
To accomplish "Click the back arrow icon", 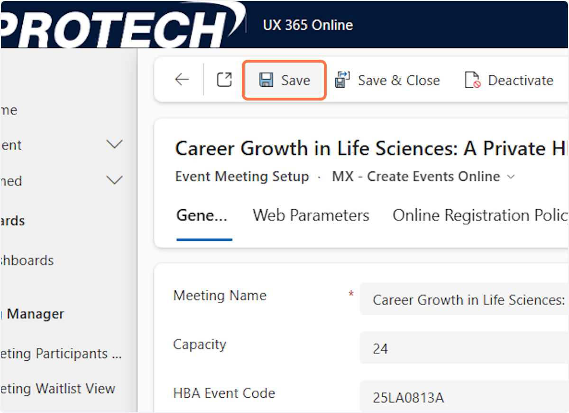I will pyautogui.click(x=182, y=80).
